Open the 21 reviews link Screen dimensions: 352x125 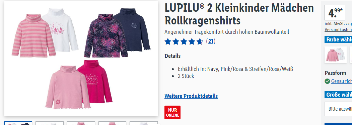[x=211, y=41]
